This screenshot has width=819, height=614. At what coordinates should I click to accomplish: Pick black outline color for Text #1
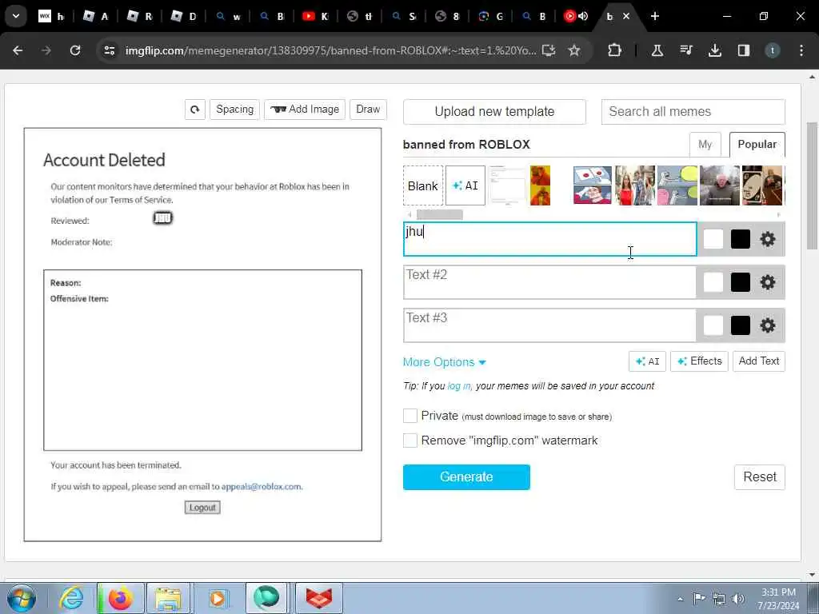pyautogui.click(x=740, y=239)
